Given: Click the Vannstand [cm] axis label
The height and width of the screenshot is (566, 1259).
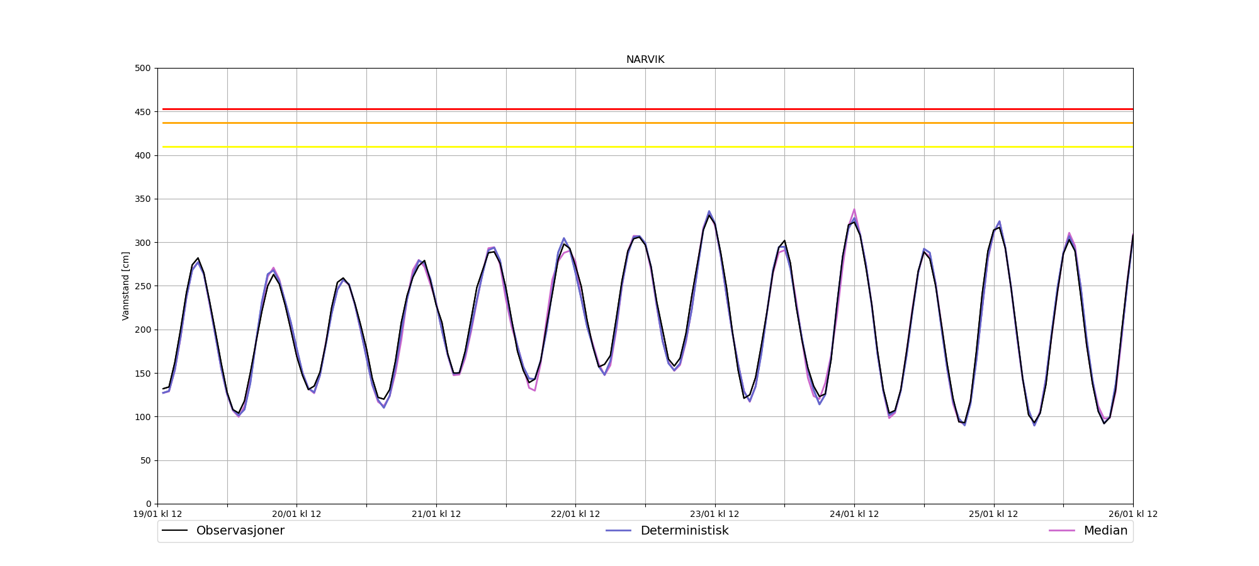Looking at the screenshot, I should click(x=126, y=286).
